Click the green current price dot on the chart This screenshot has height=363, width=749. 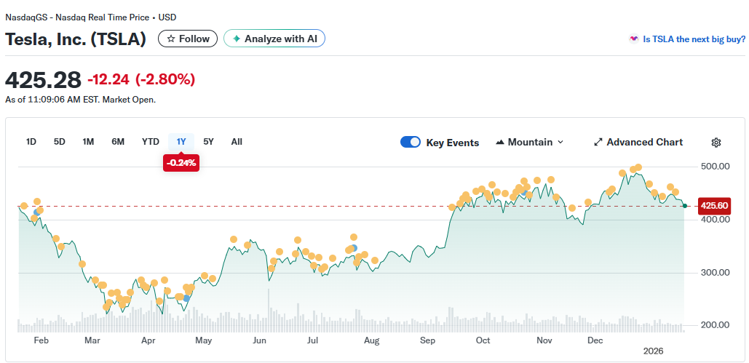[x=685, y=206]
